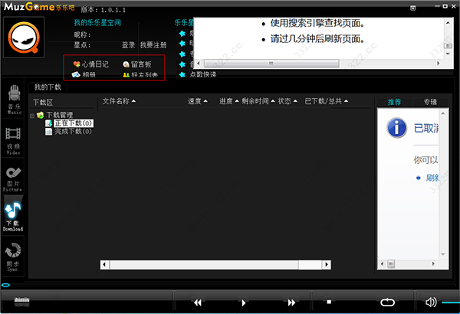Open 心情日记 mood diary
The height and width of the screenshot is (314, 460).
[x=91, y=64]
